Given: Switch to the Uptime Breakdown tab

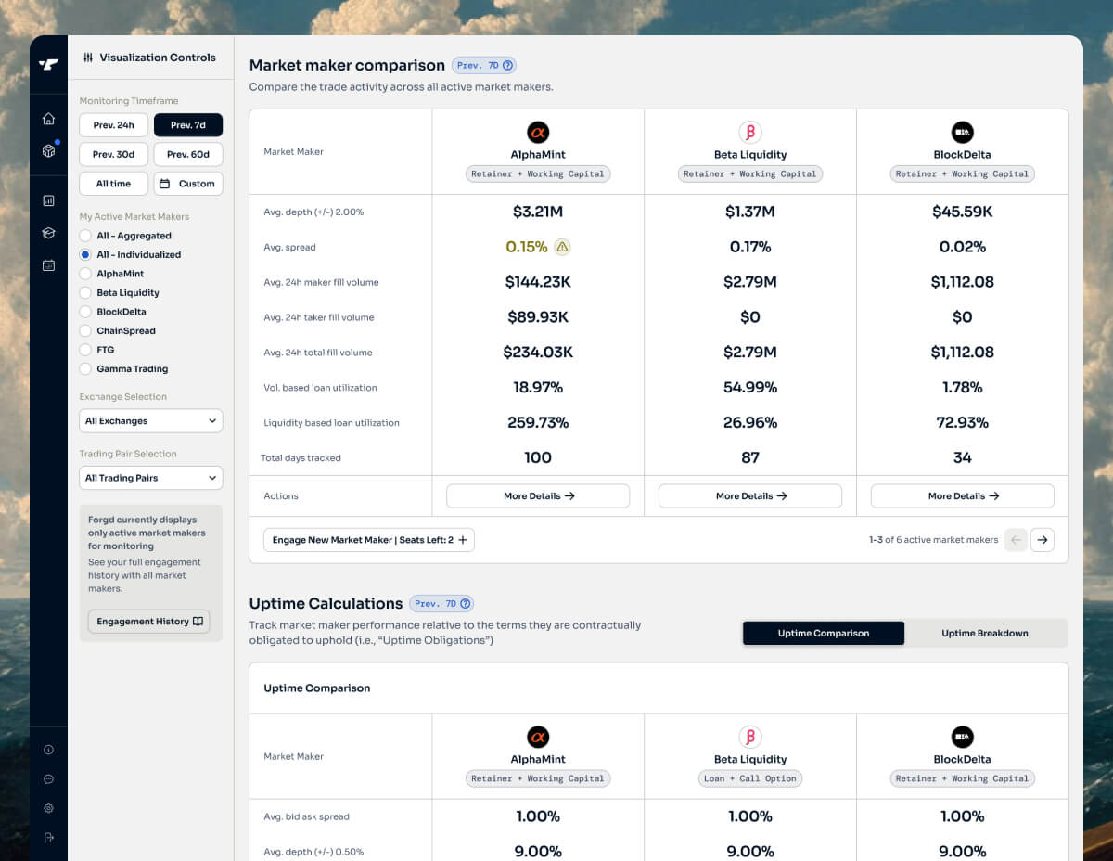Looking at the screenshot, I should click(x=985, y=633).
